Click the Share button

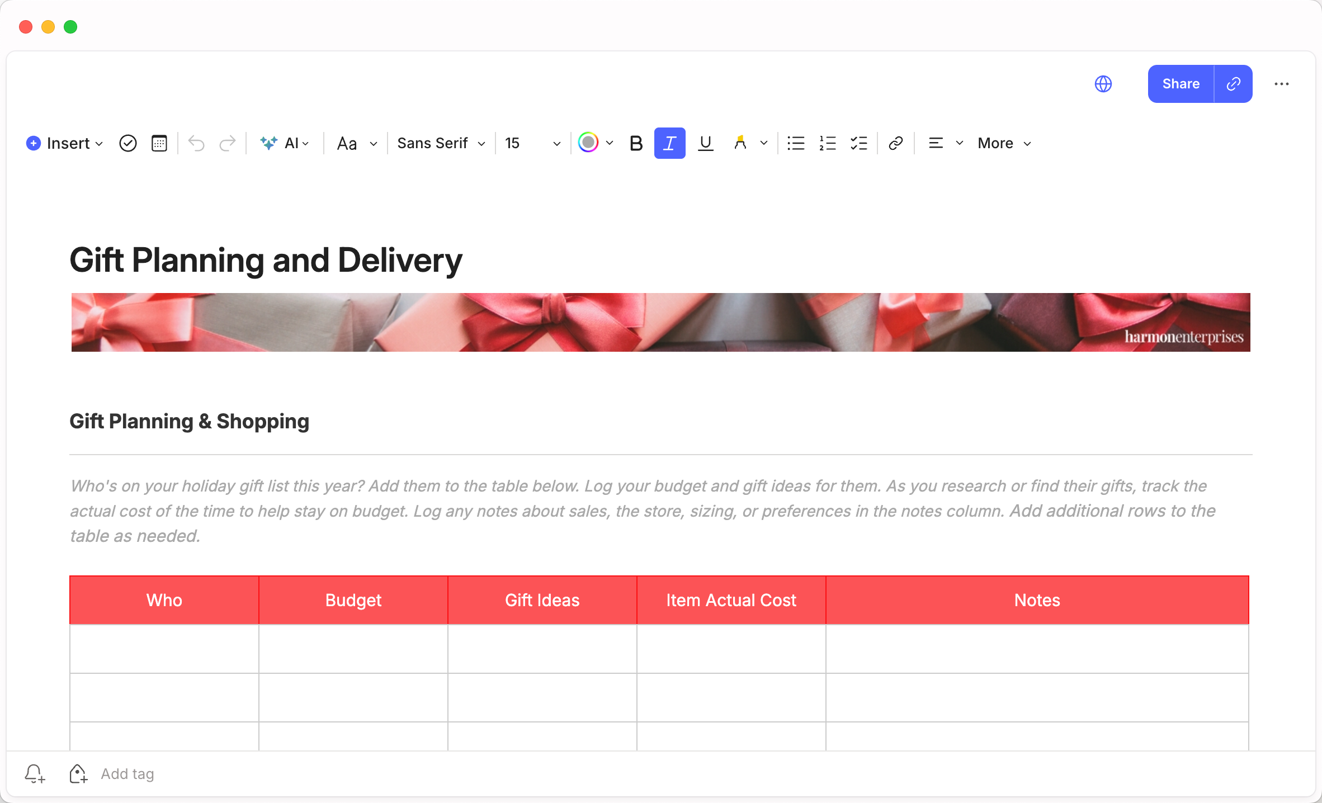click(x=1181, y=84)
